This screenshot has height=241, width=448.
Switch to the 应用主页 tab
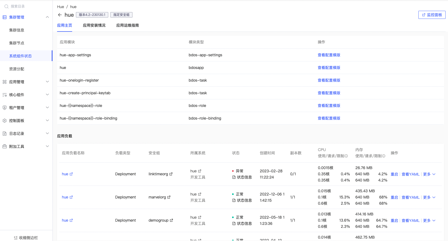click(65, 25)
